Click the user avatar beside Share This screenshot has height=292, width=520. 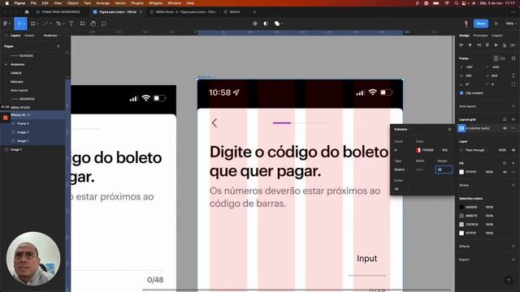click(x=466, y=24)
